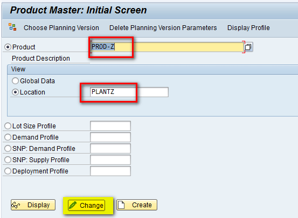Image resolution: width=298 pixels, height=218 pixels.
Task: Click Display Profile in the toolbar
Action: click(x=248, y=28)
